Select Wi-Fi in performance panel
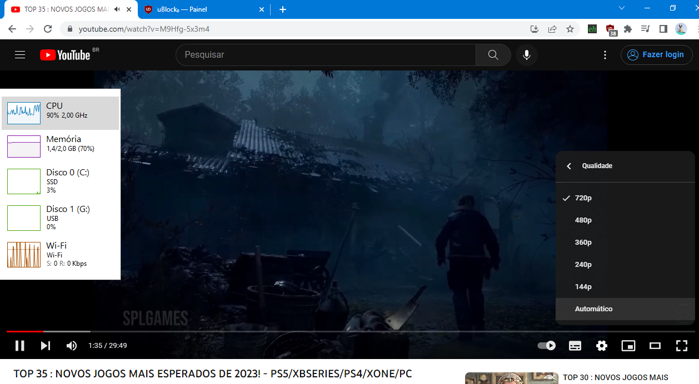 (60, 255)
